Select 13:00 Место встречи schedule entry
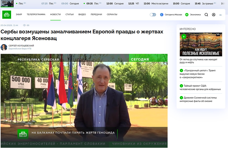Viewport: 228px width, 148px height. pyautogui.click(x=156, y=3)
